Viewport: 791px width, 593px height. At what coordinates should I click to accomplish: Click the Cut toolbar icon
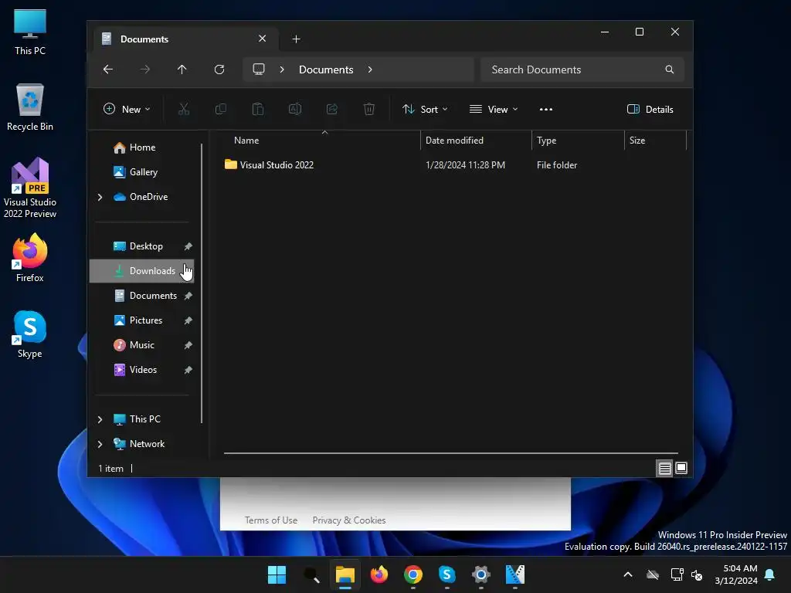pos(184,109)
